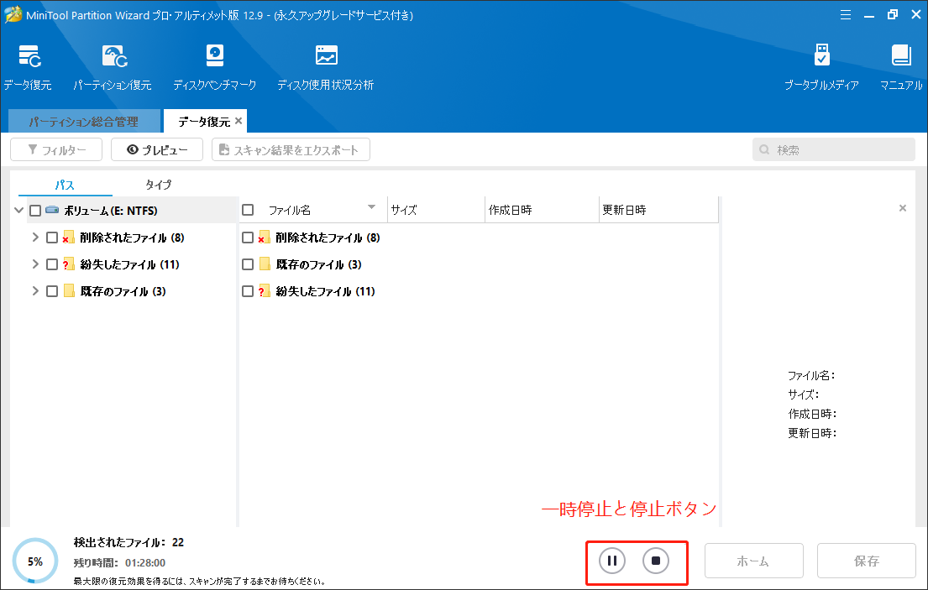Check 既存のファイル (3) box in tree
This screenshot has width=928, height=590.
[52, 291]
